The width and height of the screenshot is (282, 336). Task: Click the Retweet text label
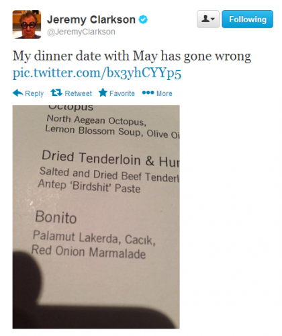coord(78,93)
